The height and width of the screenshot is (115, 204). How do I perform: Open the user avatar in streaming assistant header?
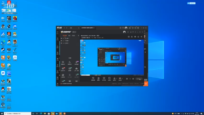[x=124, y=32]
